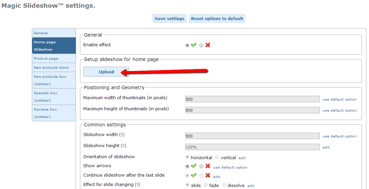Select dissolve effect radio button
The width and height of the screenshot is (369, 189).
(x=224, y=185)
